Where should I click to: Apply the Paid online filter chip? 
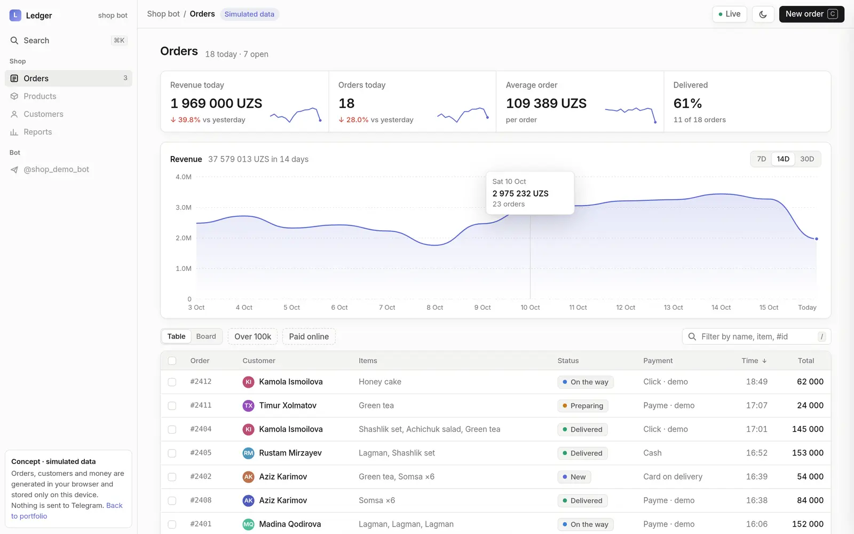click(x=309, y=336)
